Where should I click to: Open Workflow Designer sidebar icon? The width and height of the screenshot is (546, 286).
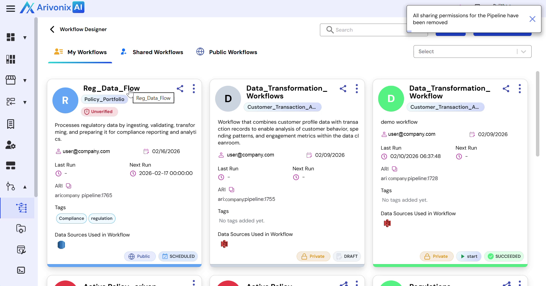[21, 208]
